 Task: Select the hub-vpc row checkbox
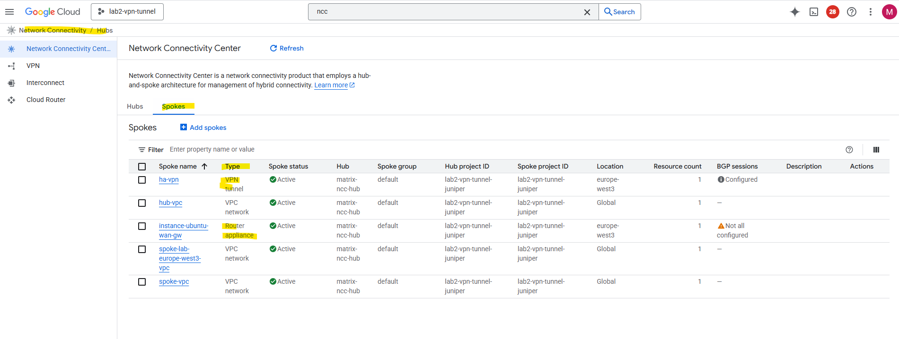click(142, 203)
